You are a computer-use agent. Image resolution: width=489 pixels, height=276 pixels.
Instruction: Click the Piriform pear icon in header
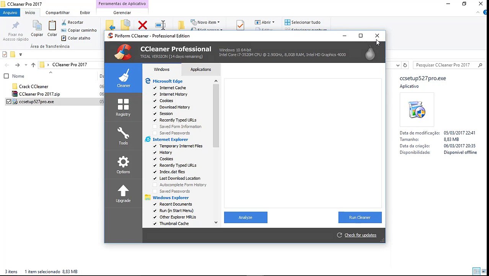tap(370, 53)
